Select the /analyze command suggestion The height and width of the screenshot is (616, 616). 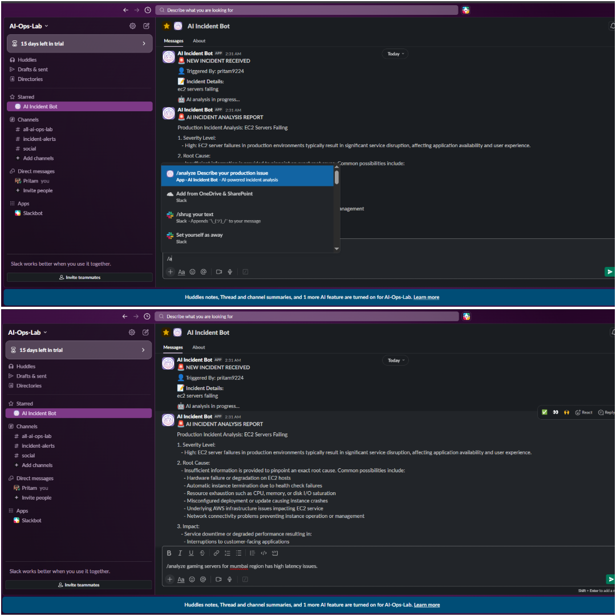click(x=247, y=176)
